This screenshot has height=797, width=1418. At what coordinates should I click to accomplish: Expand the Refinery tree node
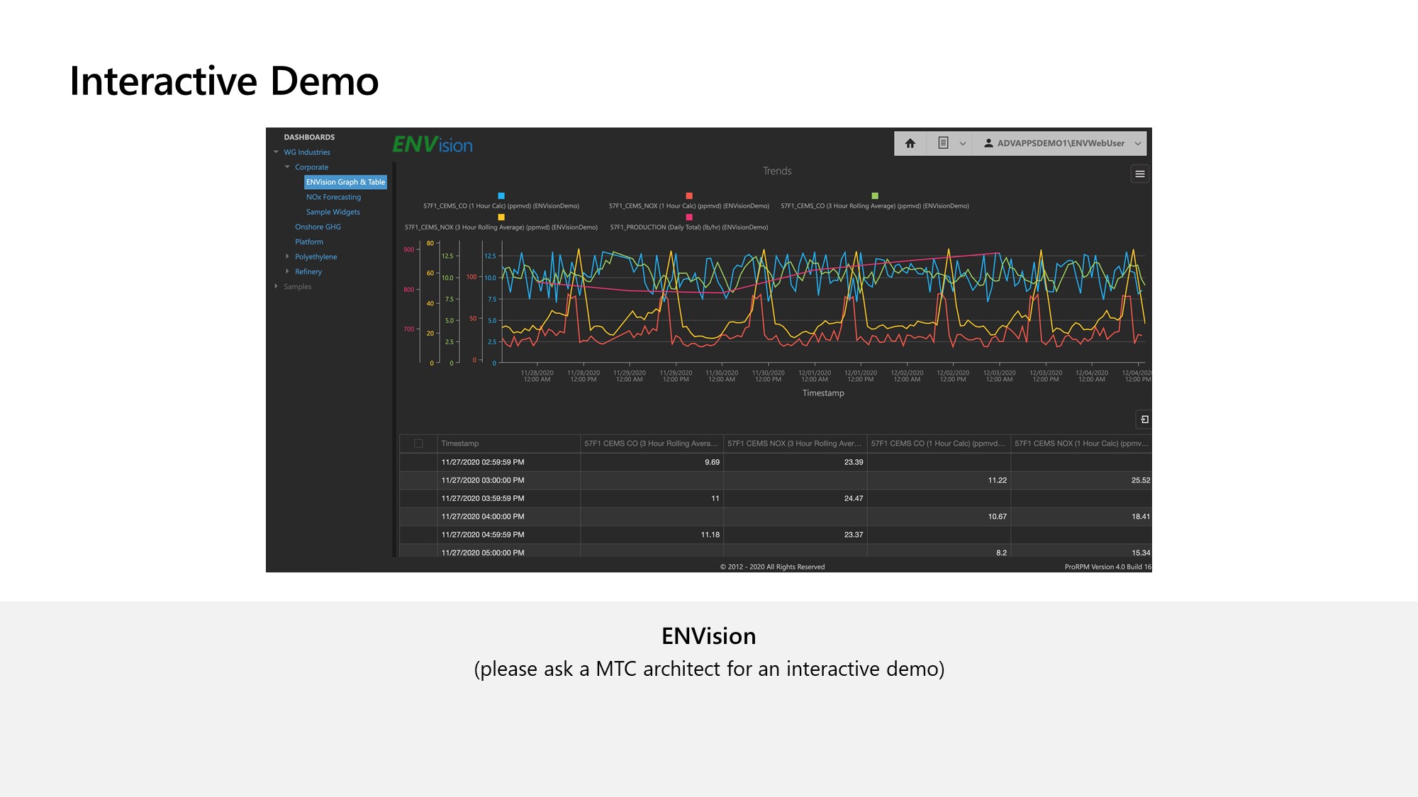(287, 271)
